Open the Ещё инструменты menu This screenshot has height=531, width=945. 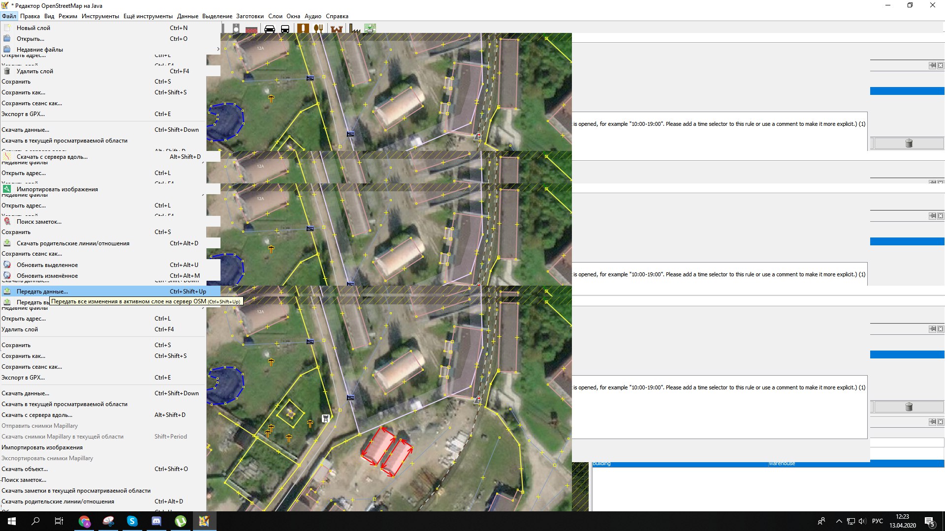(x=148, y=16)
